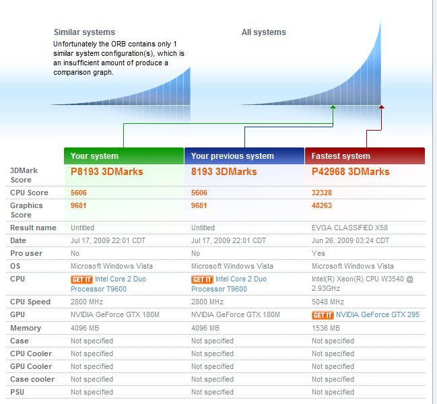Click the Jun 26, 2009 03:24 CDT date
This screenshot has height=404, width=437.
[350, 240]
